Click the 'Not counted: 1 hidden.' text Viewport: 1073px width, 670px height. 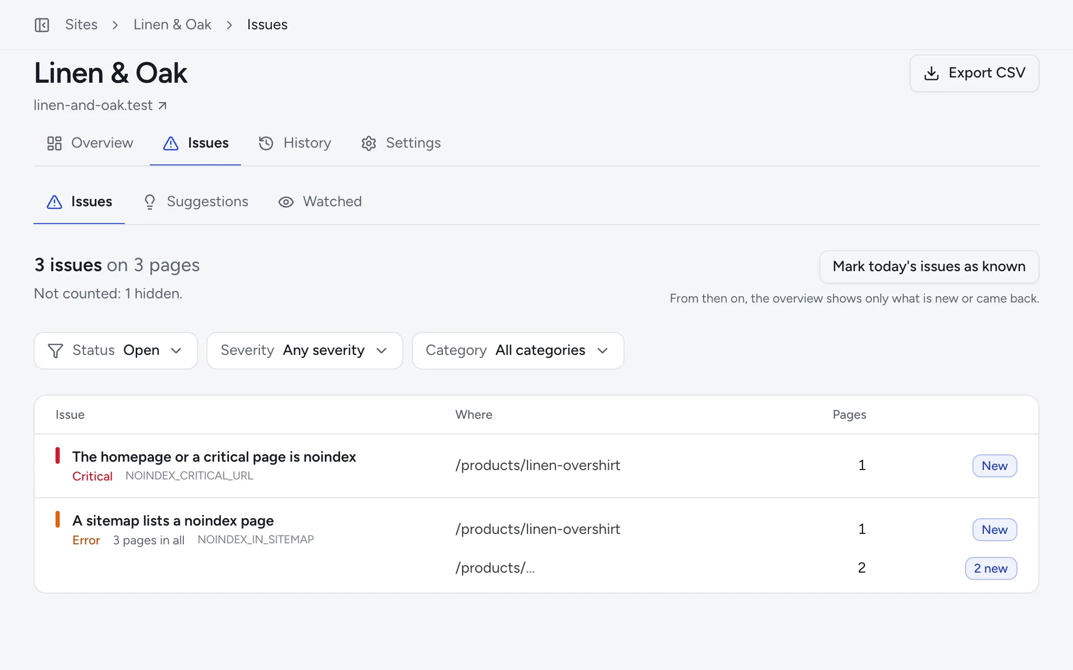[108, 294]
